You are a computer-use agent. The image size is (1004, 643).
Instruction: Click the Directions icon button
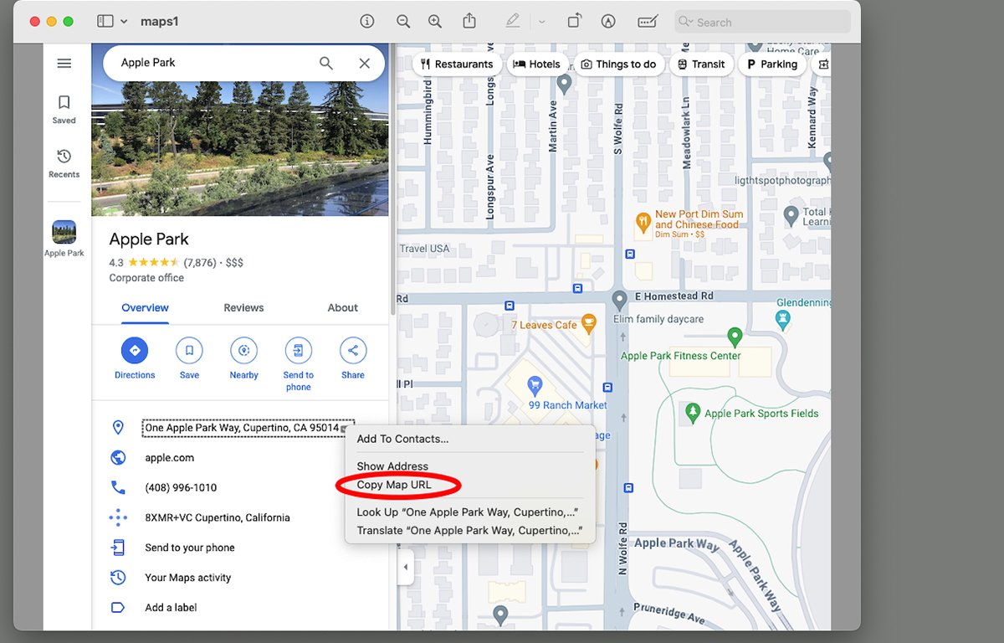coord(135,351)
